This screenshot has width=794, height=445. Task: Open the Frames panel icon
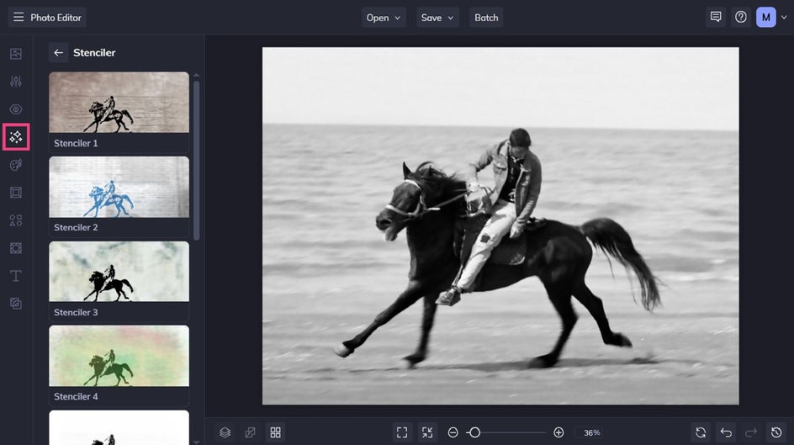[x=16, y=193]
